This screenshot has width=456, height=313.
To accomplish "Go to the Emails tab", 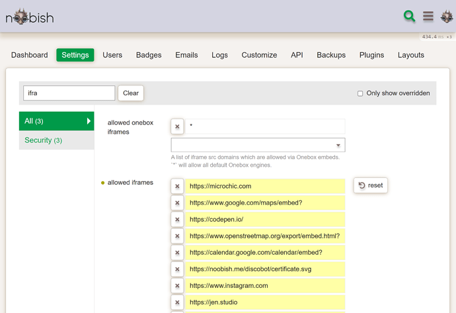I will [x=186, y=55].
